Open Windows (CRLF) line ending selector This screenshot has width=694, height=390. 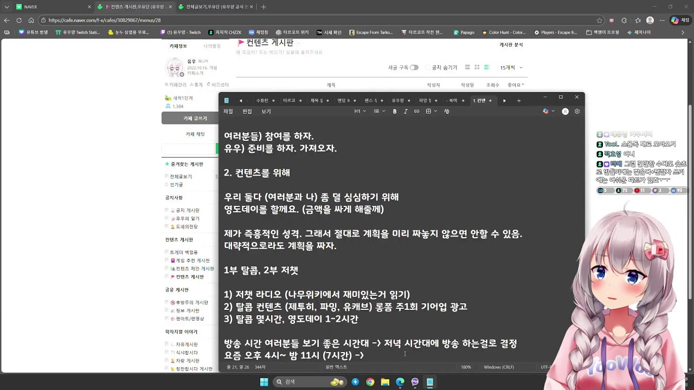click(498, 367)
